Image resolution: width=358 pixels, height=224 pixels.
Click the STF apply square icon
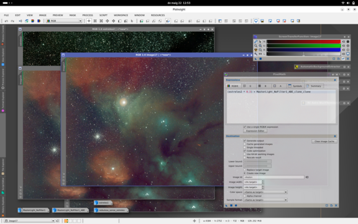coord(260,58)
